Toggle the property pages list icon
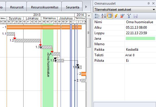Viewport: 156px width, 107px height. [x=110, y=16]
